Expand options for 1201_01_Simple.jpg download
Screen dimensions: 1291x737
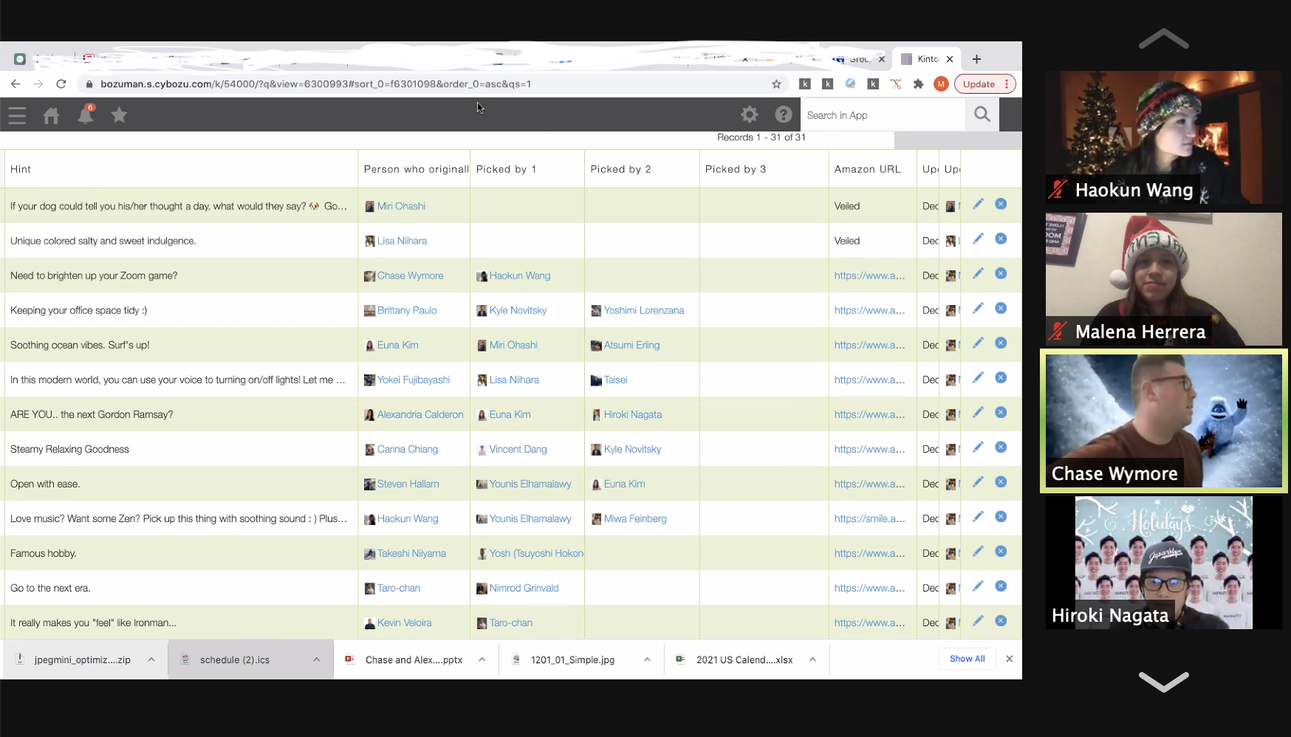point(647,659)
